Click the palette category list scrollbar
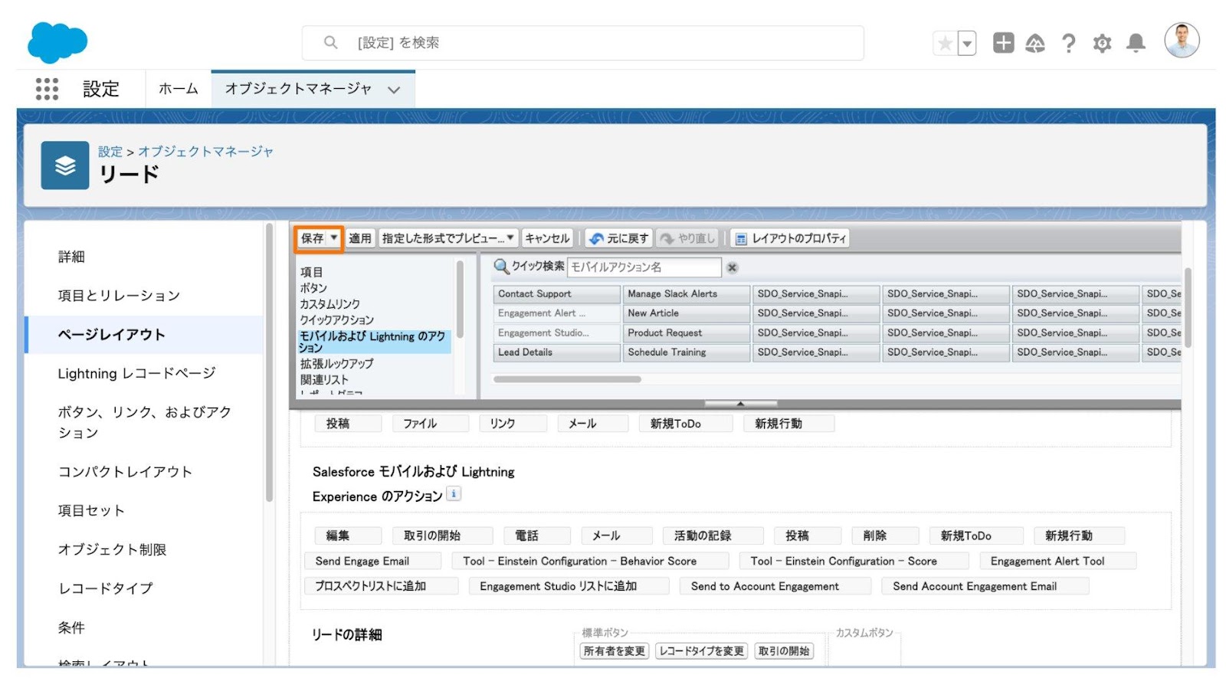Image resolution: width=1226 pixels, height=678 pixels. tap(460, 300)
